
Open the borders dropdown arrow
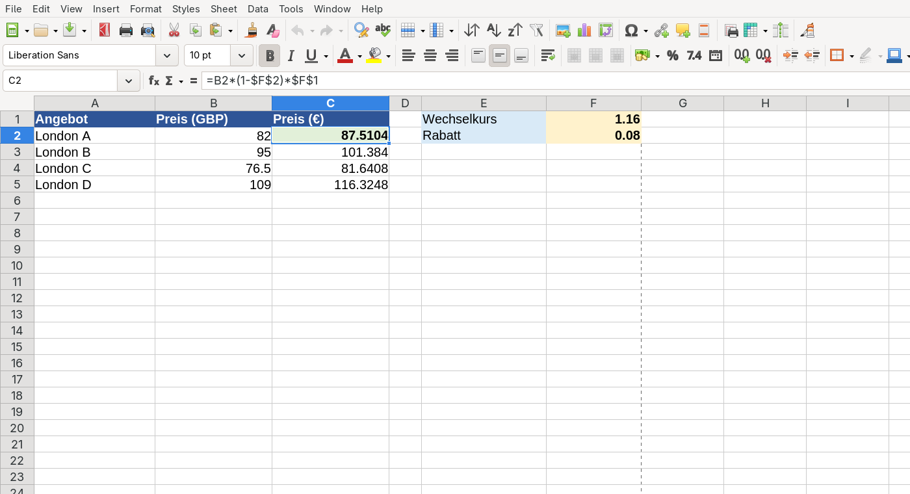click(851, 57)
